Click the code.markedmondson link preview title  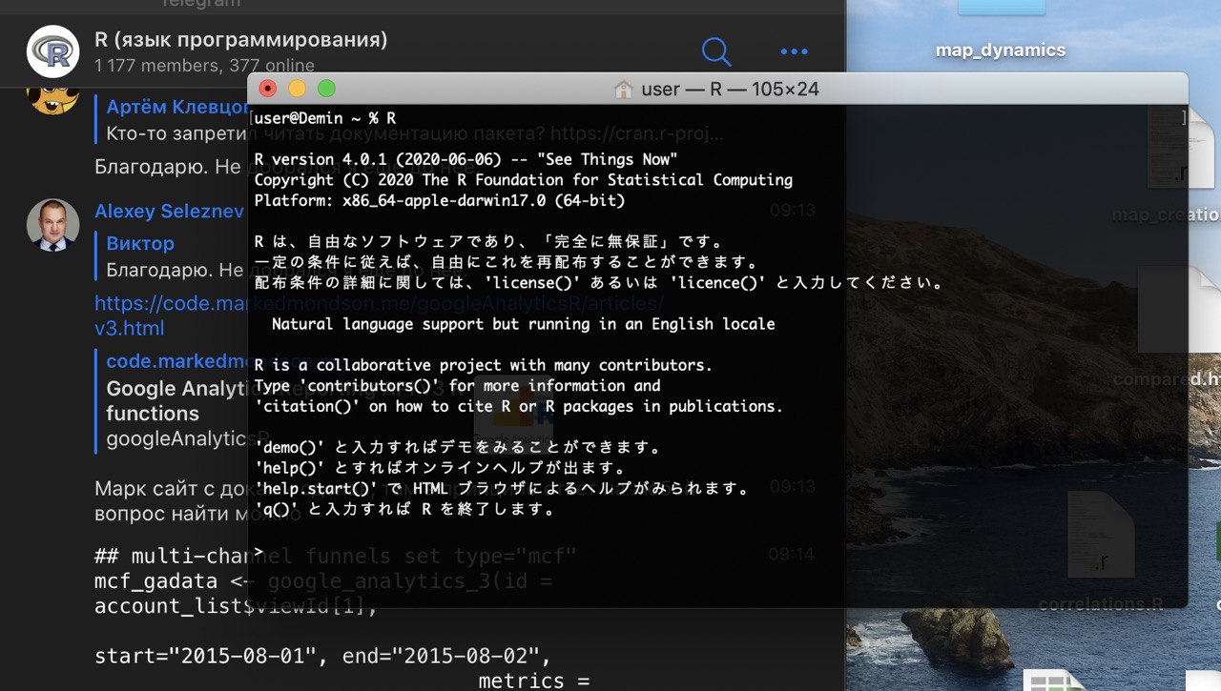(176, 361)
